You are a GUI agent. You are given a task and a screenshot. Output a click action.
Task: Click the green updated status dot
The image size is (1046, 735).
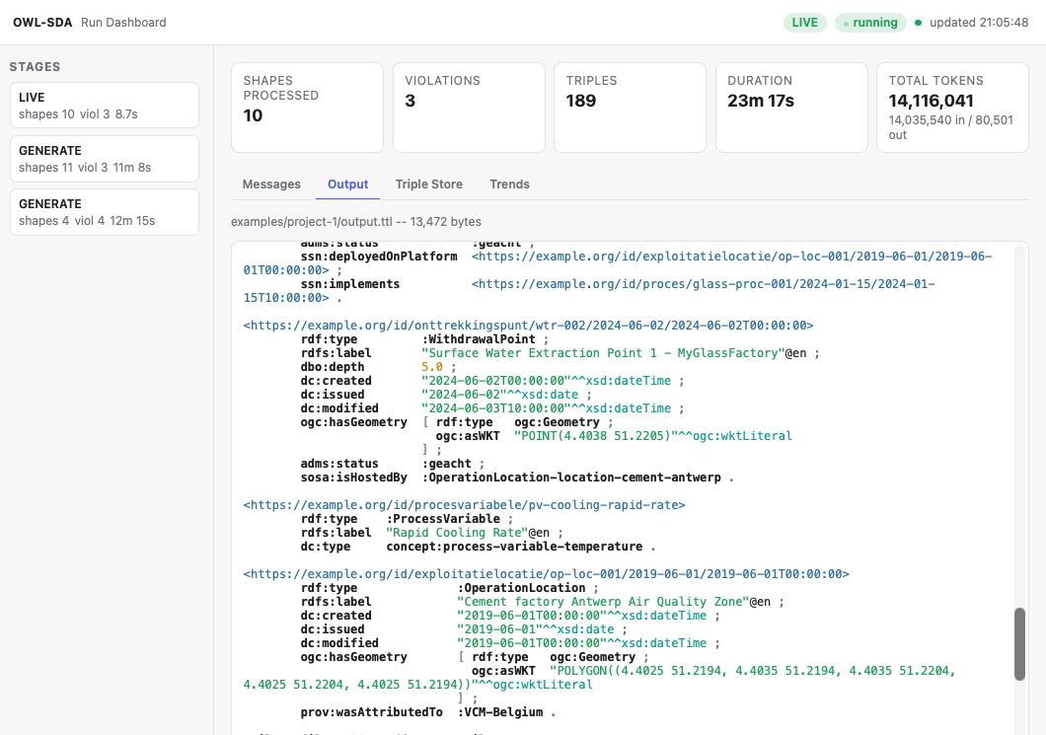coord(918,23)
